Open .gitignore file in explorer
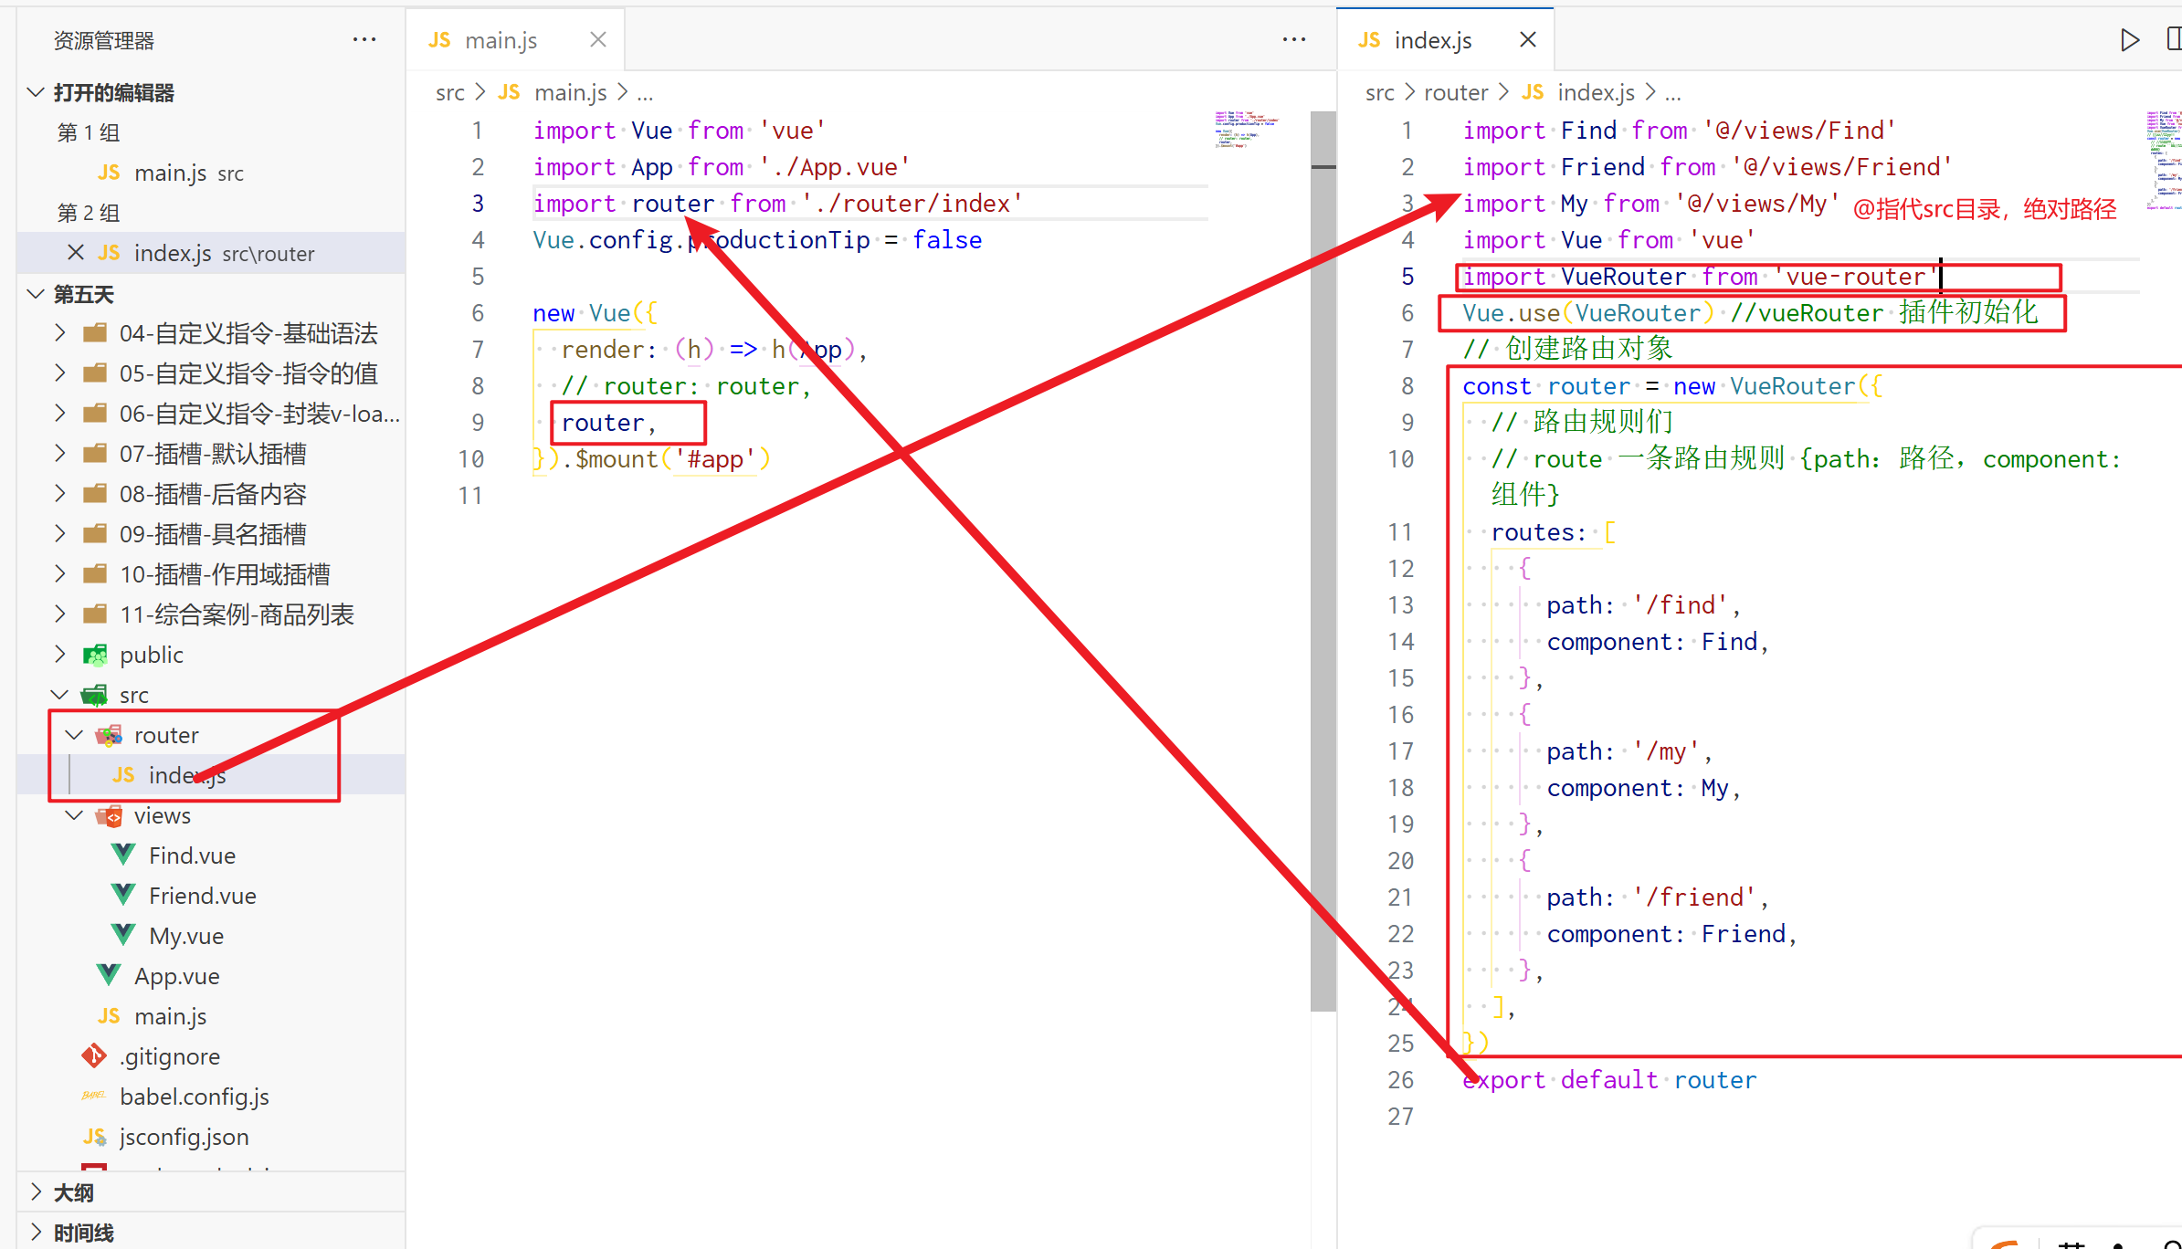2182x1249 pixels. pos(170,1056)
